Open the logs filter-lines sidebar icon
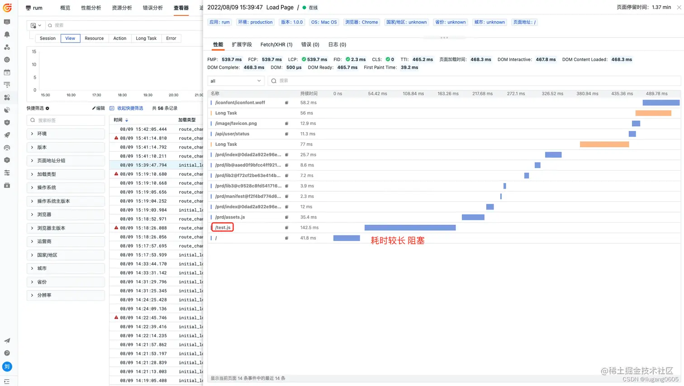 7,85
